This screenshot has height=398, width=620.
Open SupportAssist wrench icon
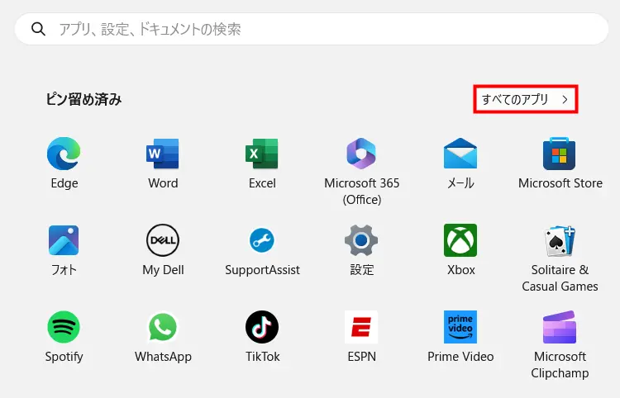click(x=262, y=240)
